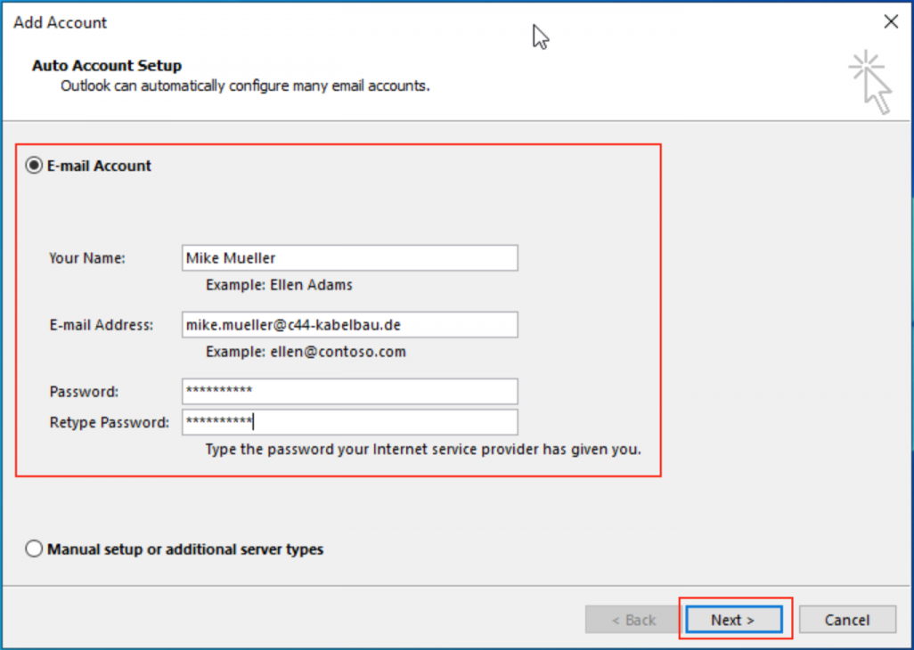Screen dimensions: 914x650
Task: Focus the E-mail Address input field
Action: 349,325
